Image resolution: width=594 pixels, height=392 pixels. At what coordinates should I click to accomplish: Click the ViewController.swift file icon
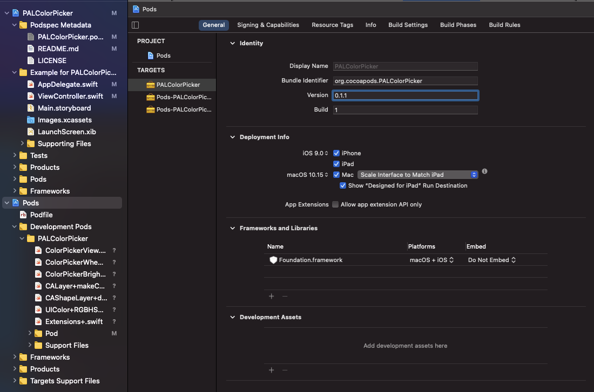[31, 96]
